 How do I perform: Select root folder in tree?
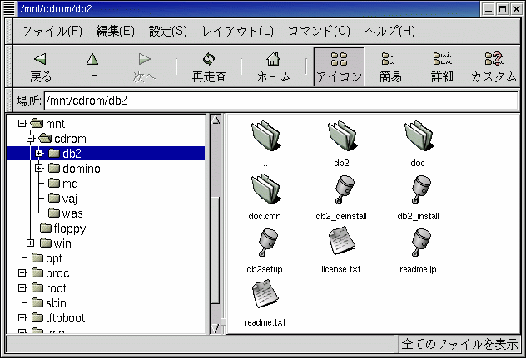(x=49, y=288)
